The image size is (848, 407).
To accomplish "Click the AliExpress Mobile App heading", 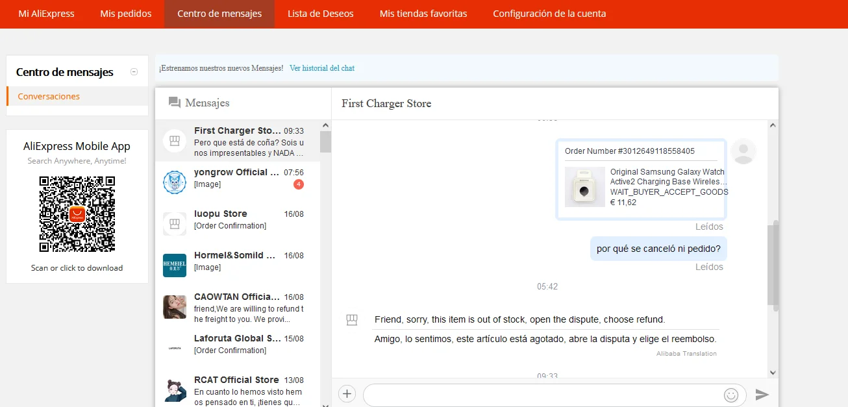I will pos(77,146).
